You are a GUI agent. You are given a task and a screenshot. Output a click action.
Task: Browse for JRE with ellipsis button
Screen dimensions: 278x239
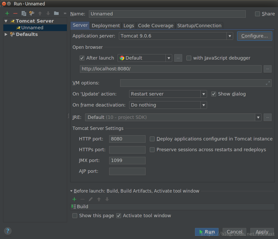tap(267, 118)
